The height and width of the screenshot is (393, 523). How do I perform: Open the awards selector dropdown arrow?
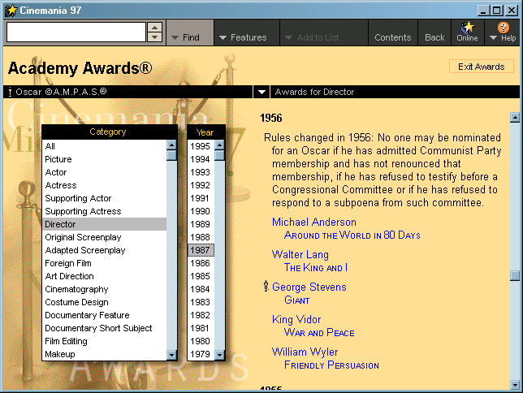coord(261,92)
